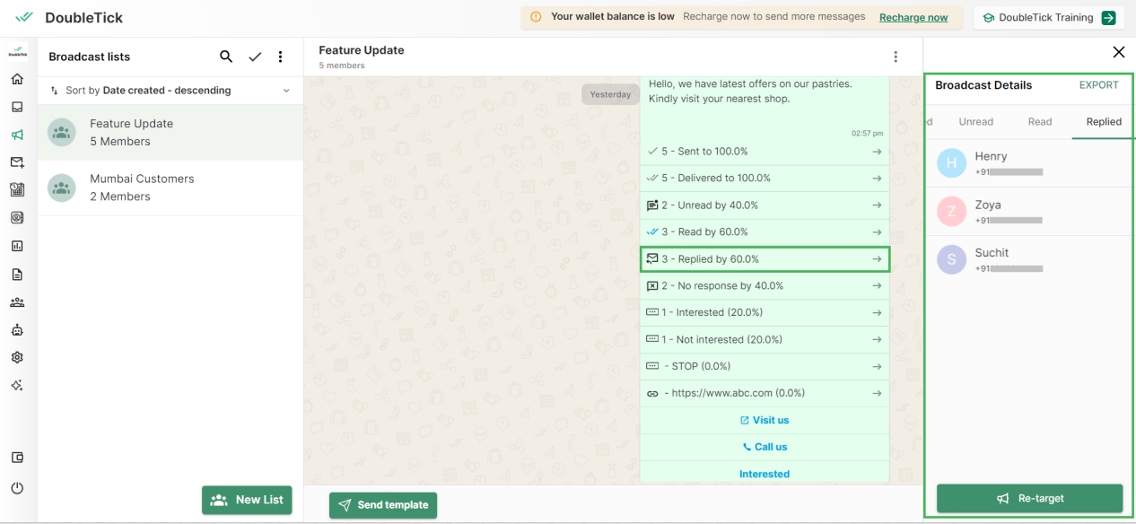This screenshot has width=1136, height=524.
Task: Open broadcast lists three-dot menu
Action: (x=280, y=57)
